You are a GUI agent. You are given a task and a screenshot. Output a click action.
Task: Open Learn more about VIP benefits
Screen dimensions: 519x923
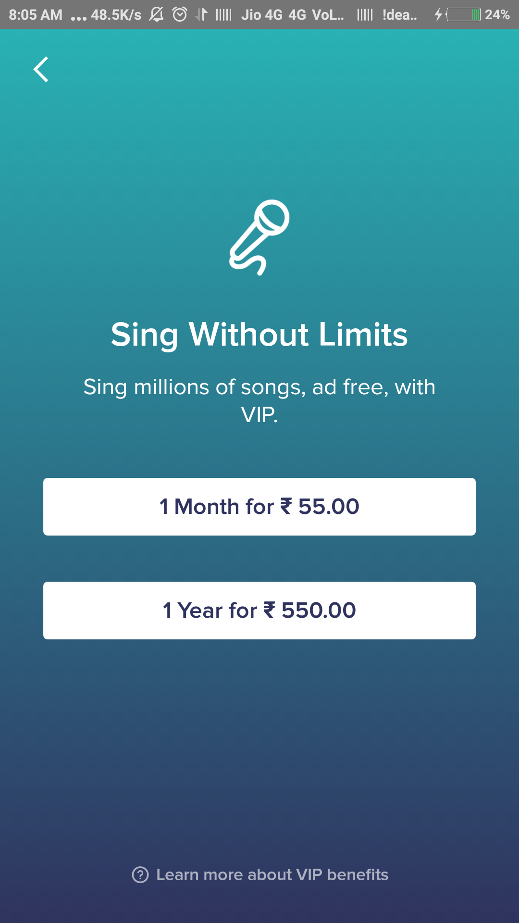pyautogui.click(x=272, y=875)
